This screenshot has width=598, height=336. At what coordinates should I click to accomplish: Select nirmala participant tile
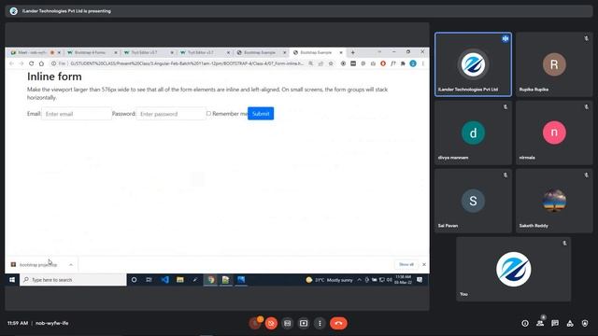[x=554, y=133]
